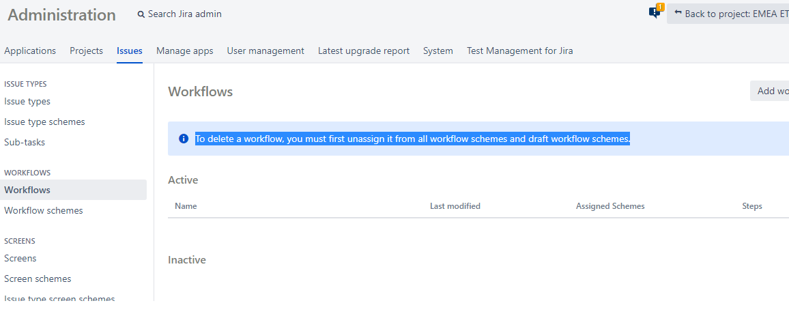Click the SCREENS section label
The width and height of the screenshot is (789, 314).
click(x=20, y=241)
